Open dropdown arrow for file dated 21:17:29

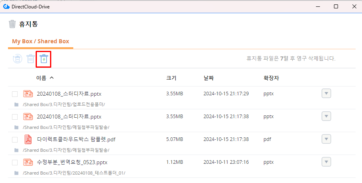coord(326,94)
